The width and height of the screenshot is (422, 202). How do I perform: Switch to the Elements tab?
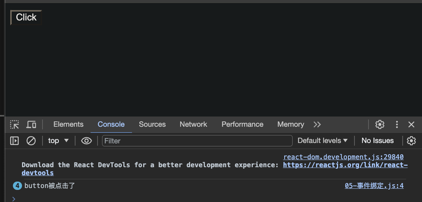click(x=68, y=124)
